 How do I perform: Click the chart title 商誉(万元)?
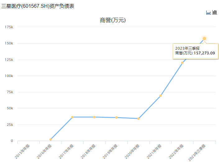113,20
